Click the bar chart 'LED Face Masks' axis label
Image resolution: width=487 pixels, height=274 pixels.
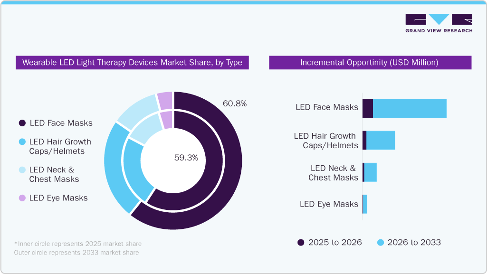(327, 107)
